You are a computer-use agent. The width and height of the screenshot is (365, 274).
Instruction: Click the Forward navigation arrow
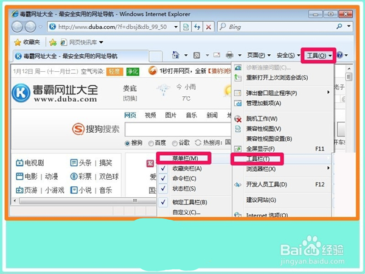coord(30,27)
